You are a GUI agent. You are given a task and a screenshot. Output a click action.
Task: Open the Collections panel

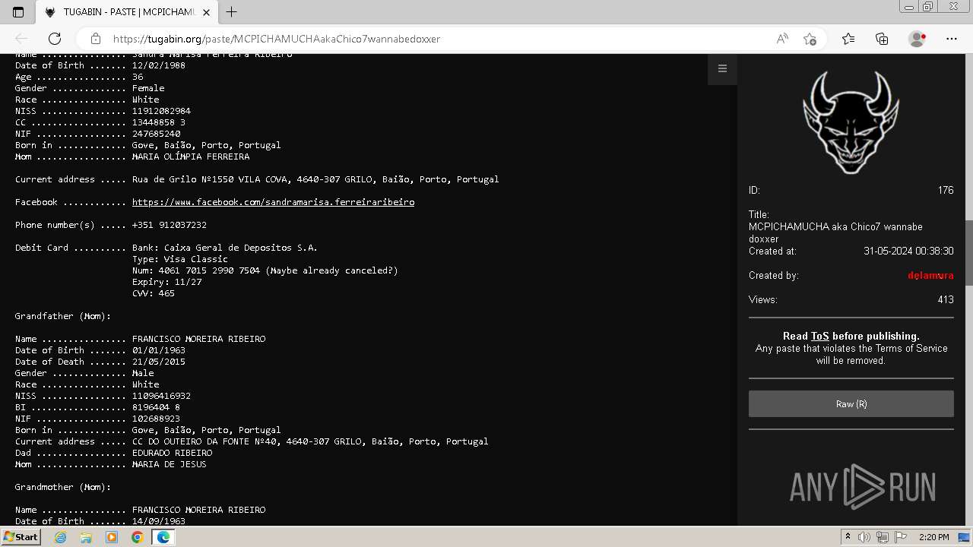[x=882, y=39]
